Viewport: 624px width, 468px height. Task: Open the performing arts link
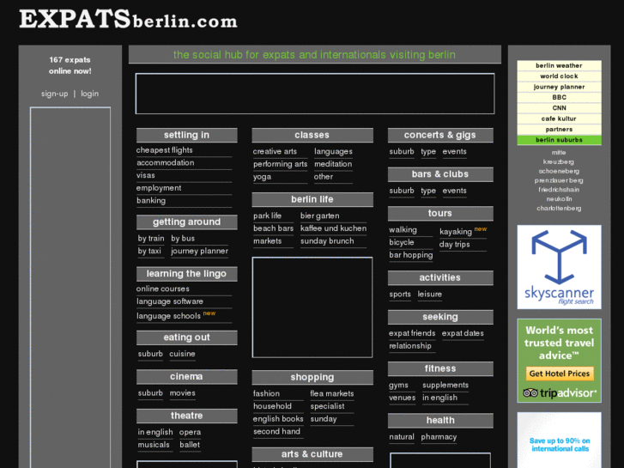tap(280, 164)
